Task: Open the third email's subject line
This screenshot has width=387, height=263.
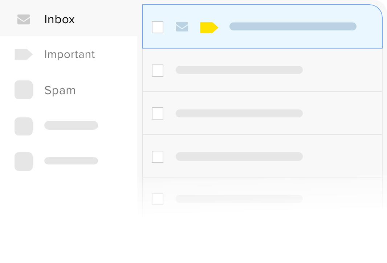Action: tap(239, 113)
